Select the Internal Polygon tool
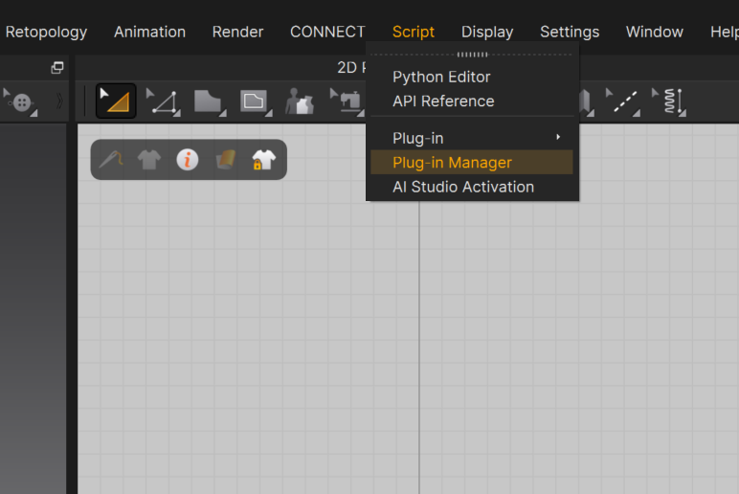 (255, 101)
